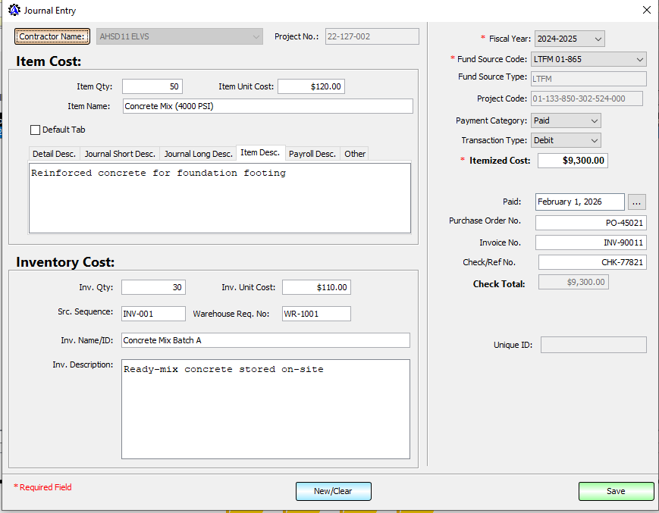
Task: Switch to the Detail Desc. tab
Action: click(x=54, y=154)
